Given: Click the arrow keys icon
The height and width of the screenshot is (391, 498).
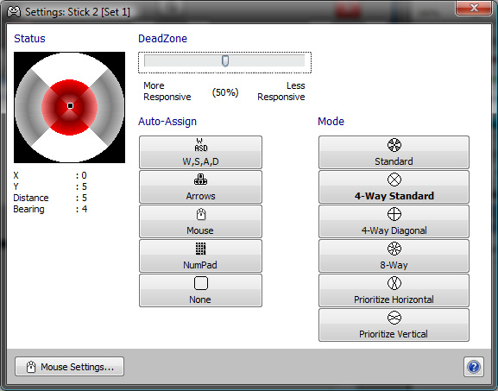Looking at the screenshot, I should pyautogui.click(x=201, y=180).
